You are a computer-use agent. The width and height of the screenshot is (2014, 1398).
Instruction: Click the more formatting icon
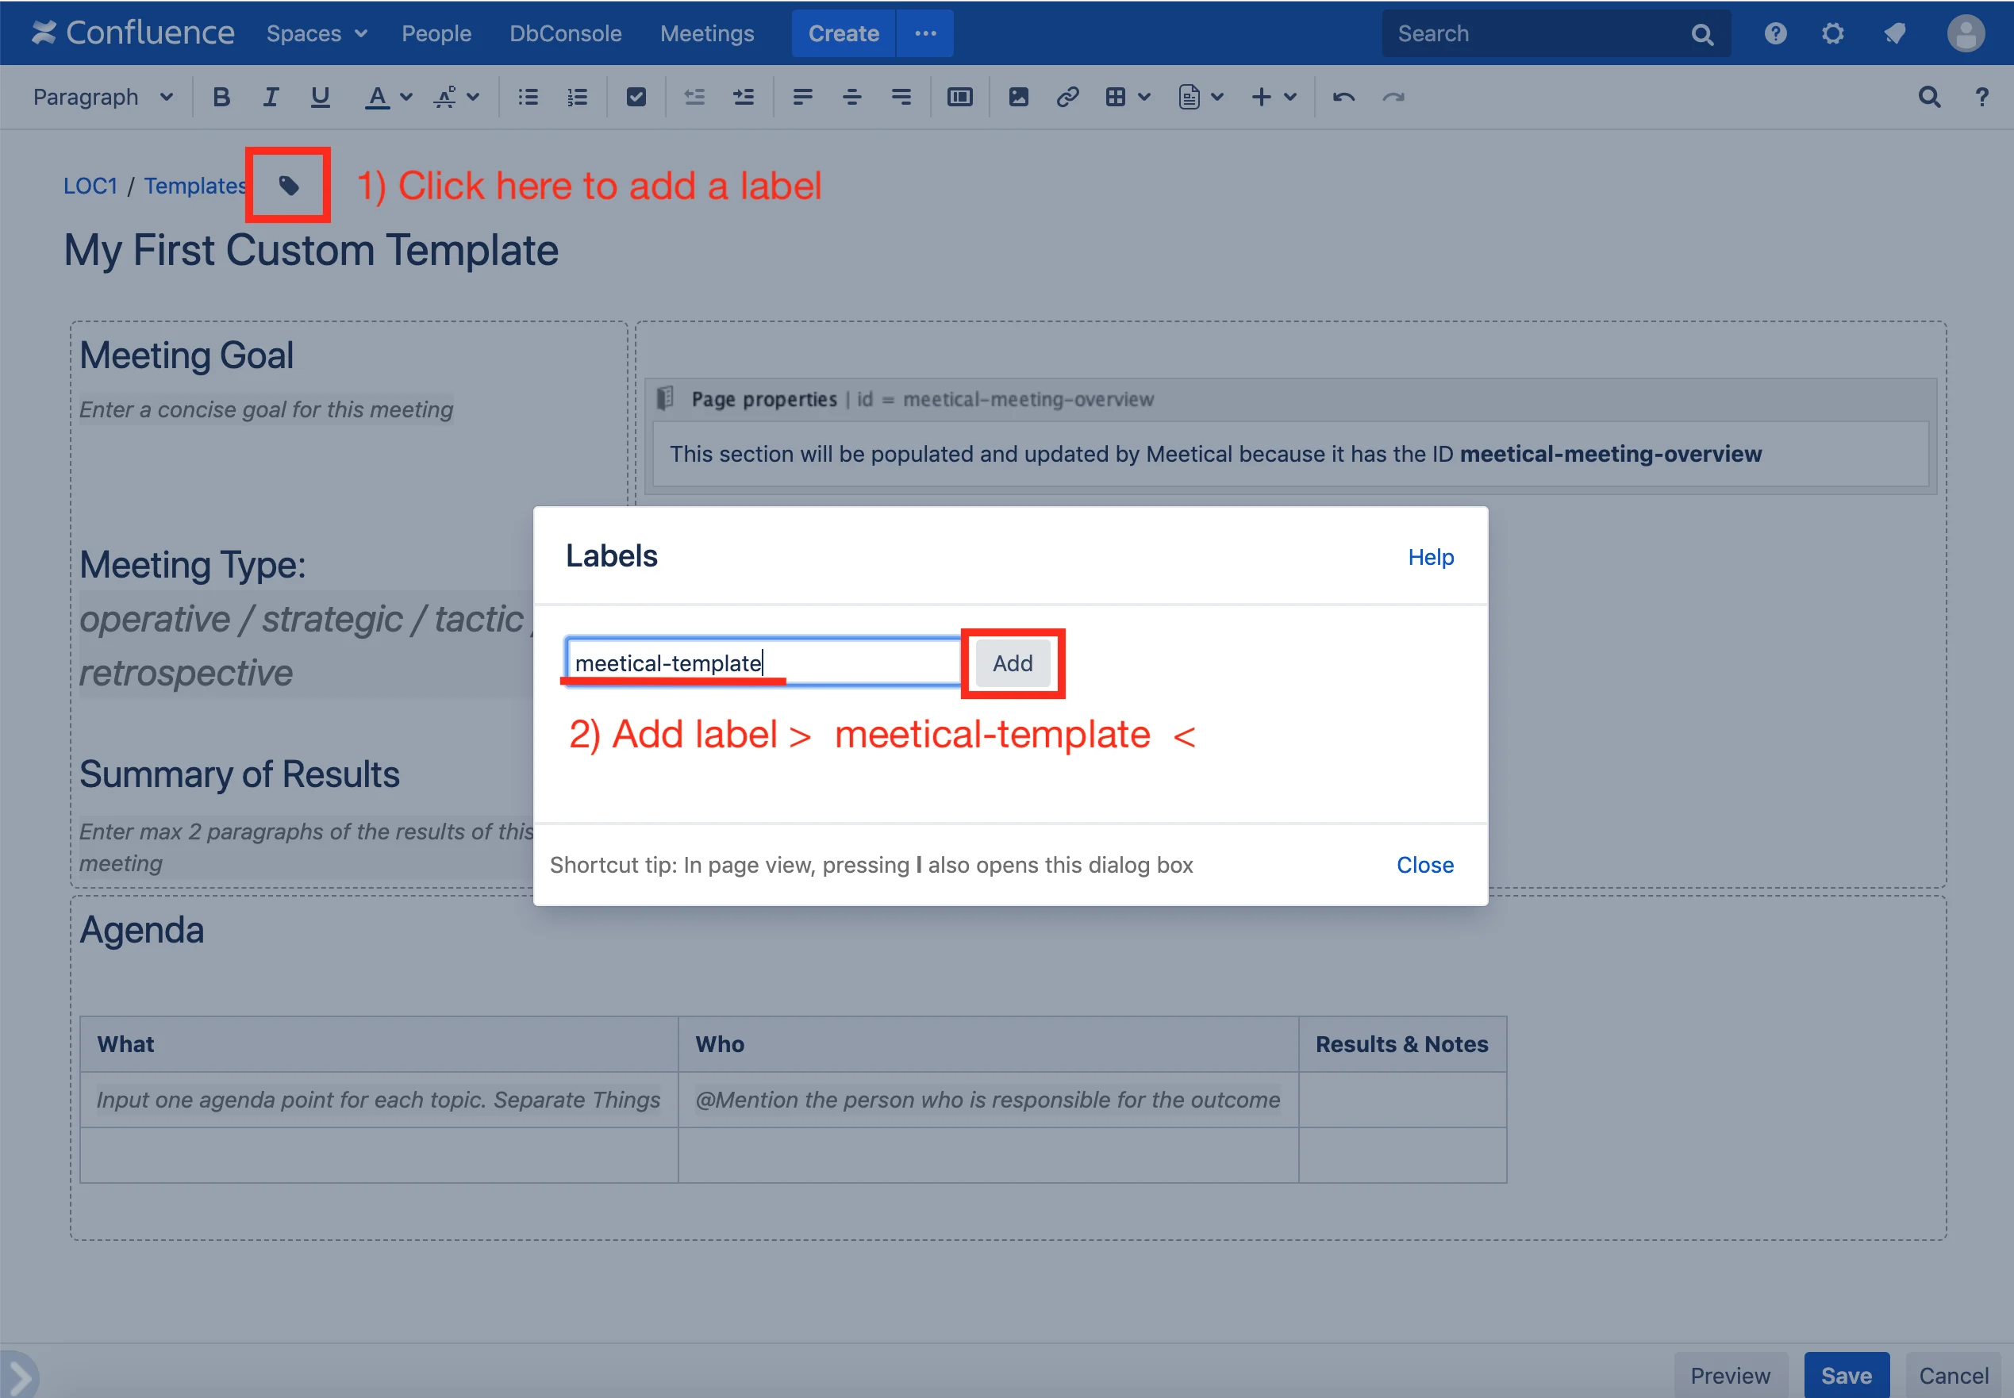(445, 98)
